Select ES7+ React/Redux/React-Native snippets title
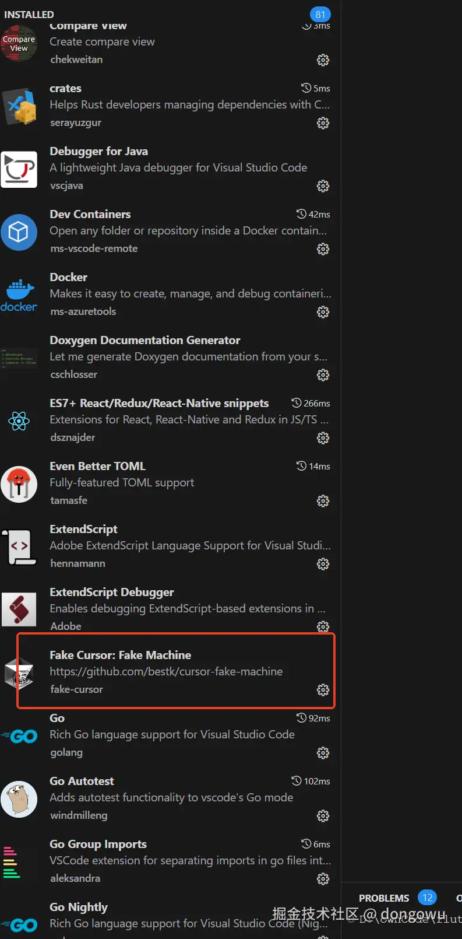The height and width of the screenshot is (939, 462). pyautogui.click(x=159, y=404)
